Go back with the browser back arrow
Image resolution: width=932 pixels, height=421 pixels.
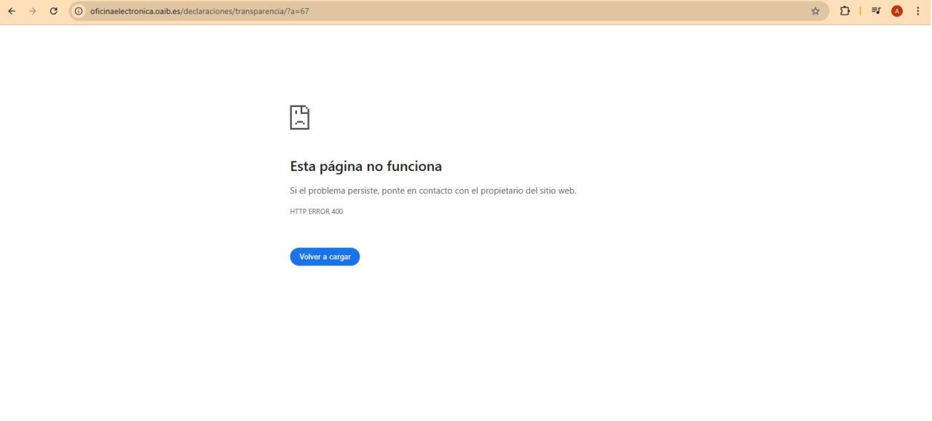(x=12, y=11)
